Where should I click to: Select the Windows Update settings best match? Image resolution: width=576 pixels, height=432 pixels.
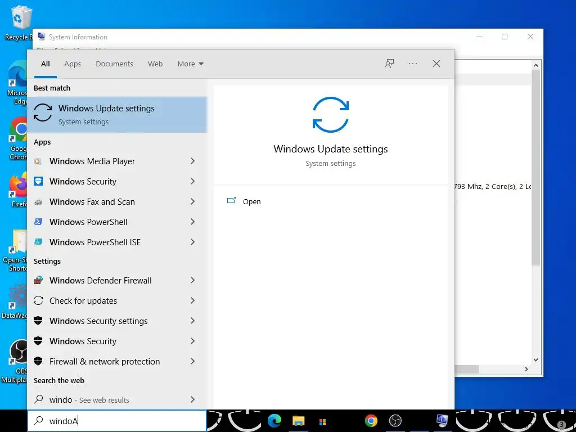(x=117, y=115)
